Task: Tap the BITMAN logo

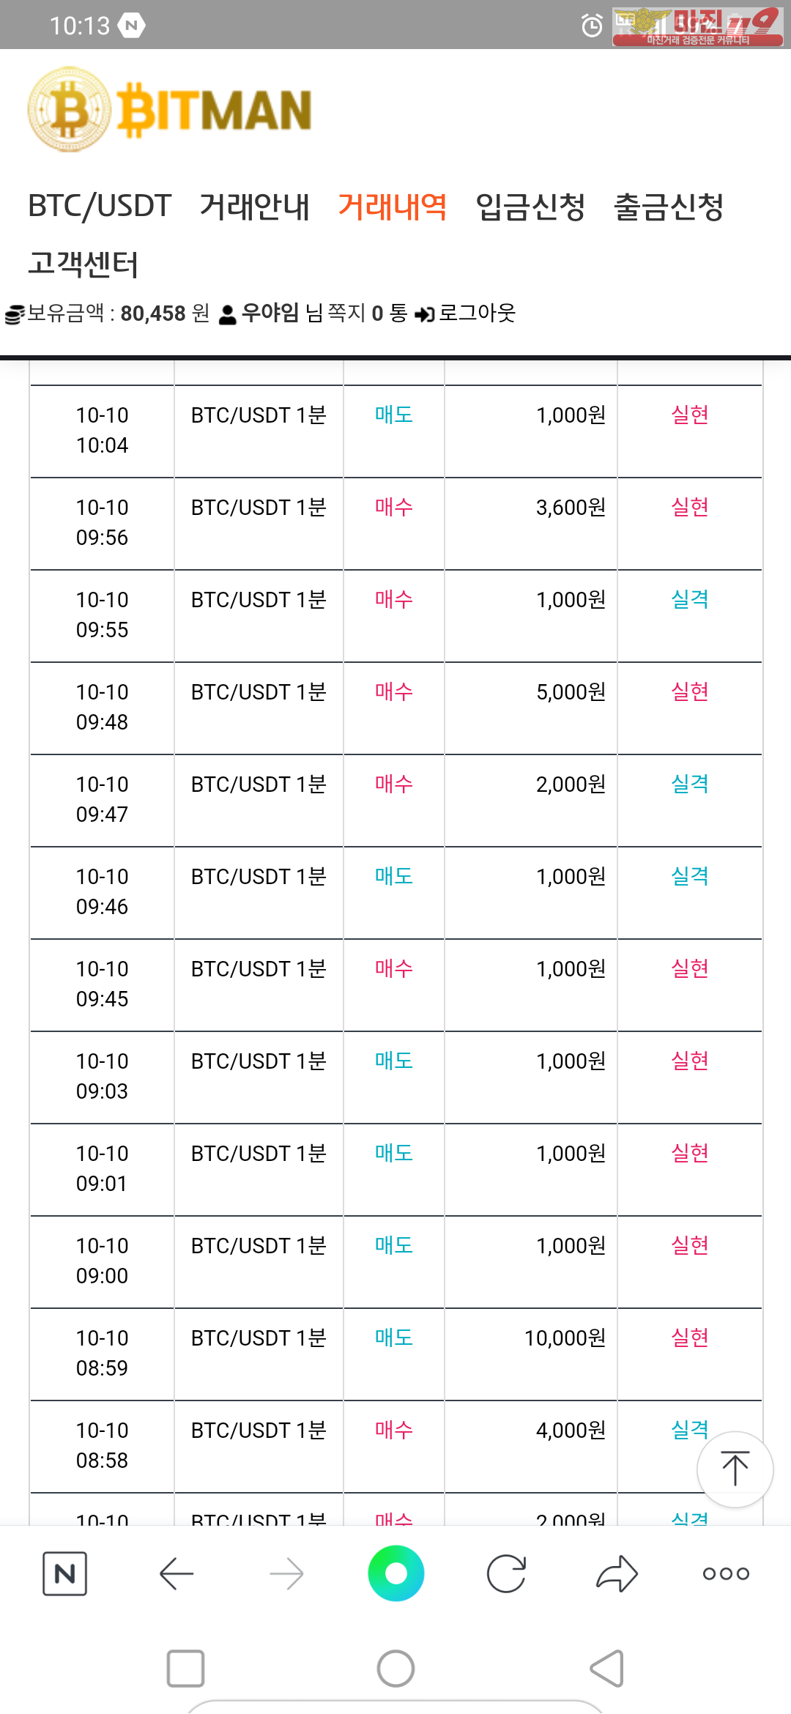Action: [170, 110]
